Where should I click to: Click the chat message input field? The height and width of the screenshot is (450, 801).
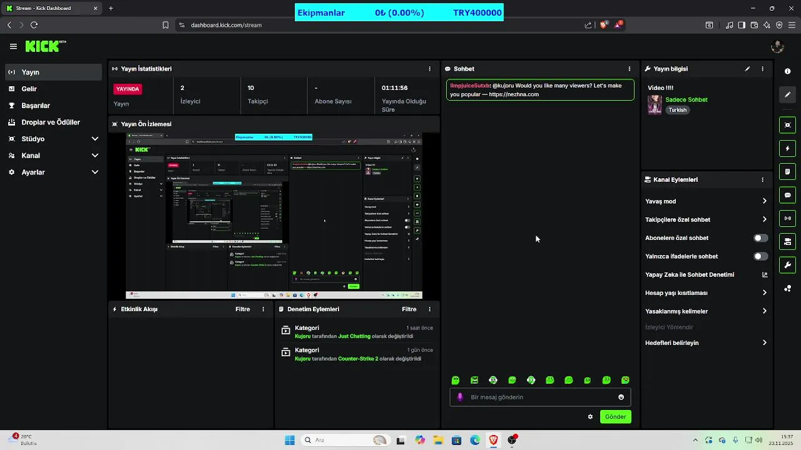pyautogui.click(x=540, y=397)
